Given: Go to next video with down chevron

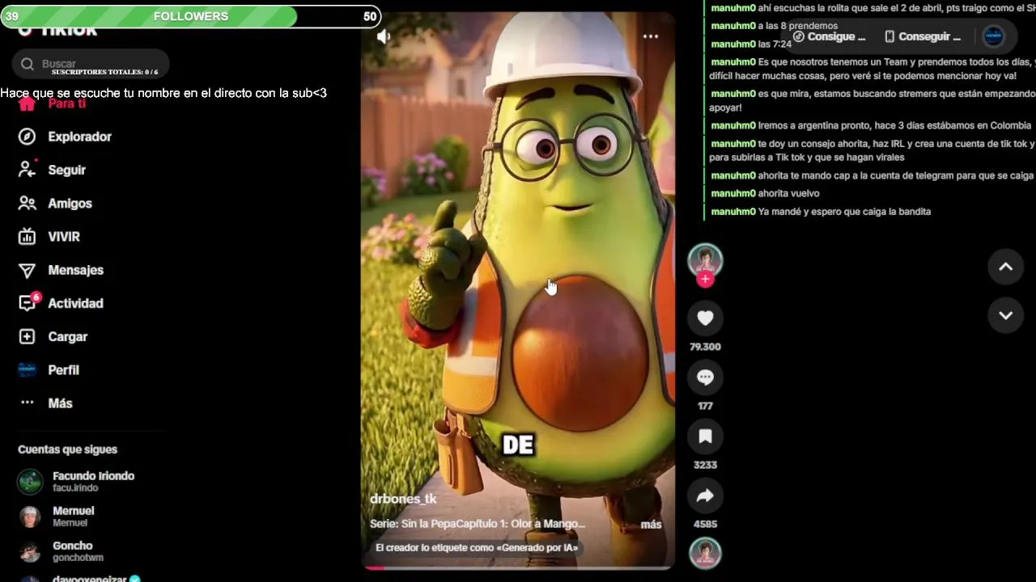Looking at the screenshot, I should coord(1005,315).
